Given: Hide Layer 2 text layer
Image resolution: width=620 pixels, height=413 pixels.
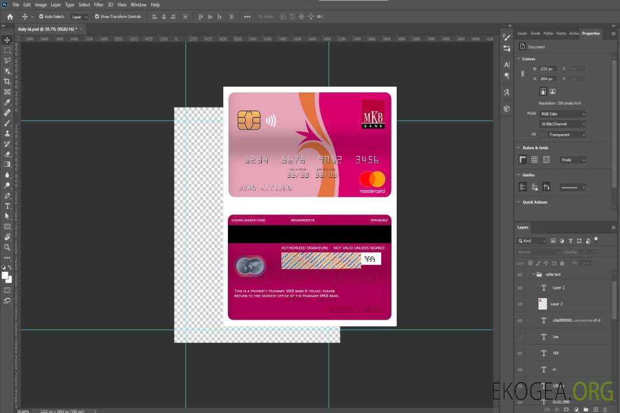Looking at the screenshot, I should 520,288.
